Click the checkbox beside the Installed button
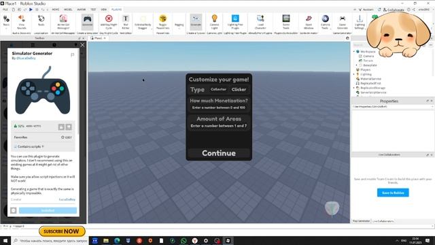Image resolution: width=435 pixels, height=245 pixels. [x=14, y=210]
